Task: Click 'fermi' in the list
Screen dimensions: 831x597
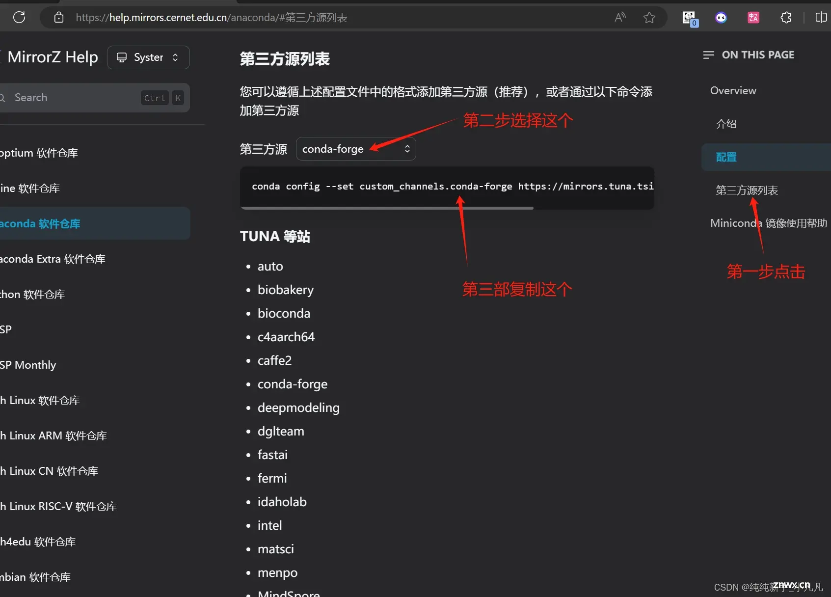Action: (x=272, y=479)
